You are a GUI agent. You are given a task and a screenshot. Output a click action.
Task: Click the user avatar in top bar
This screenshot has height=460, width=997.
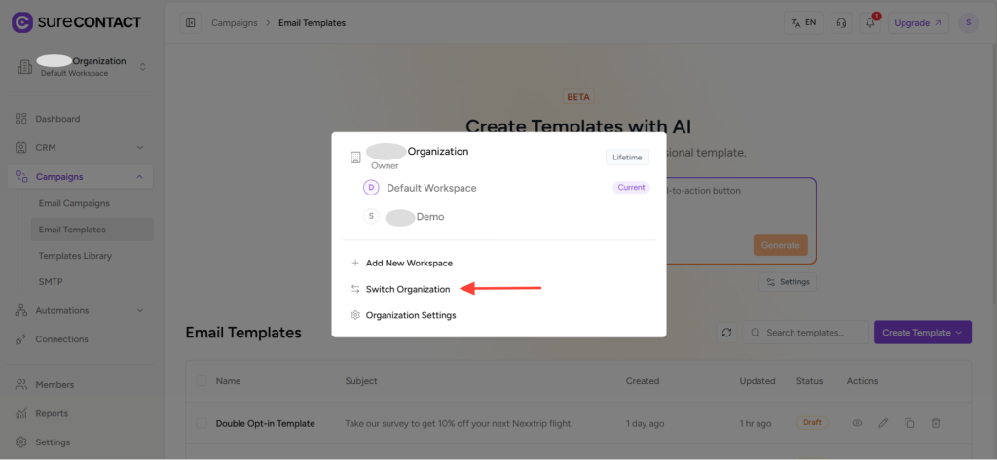point(968,22)
